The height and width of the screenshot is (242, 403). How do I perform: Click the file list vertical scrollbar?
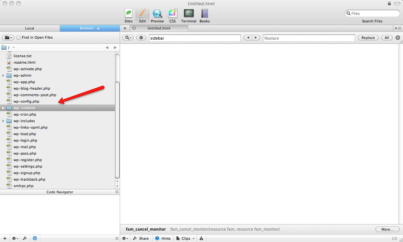tap(117, 130)
